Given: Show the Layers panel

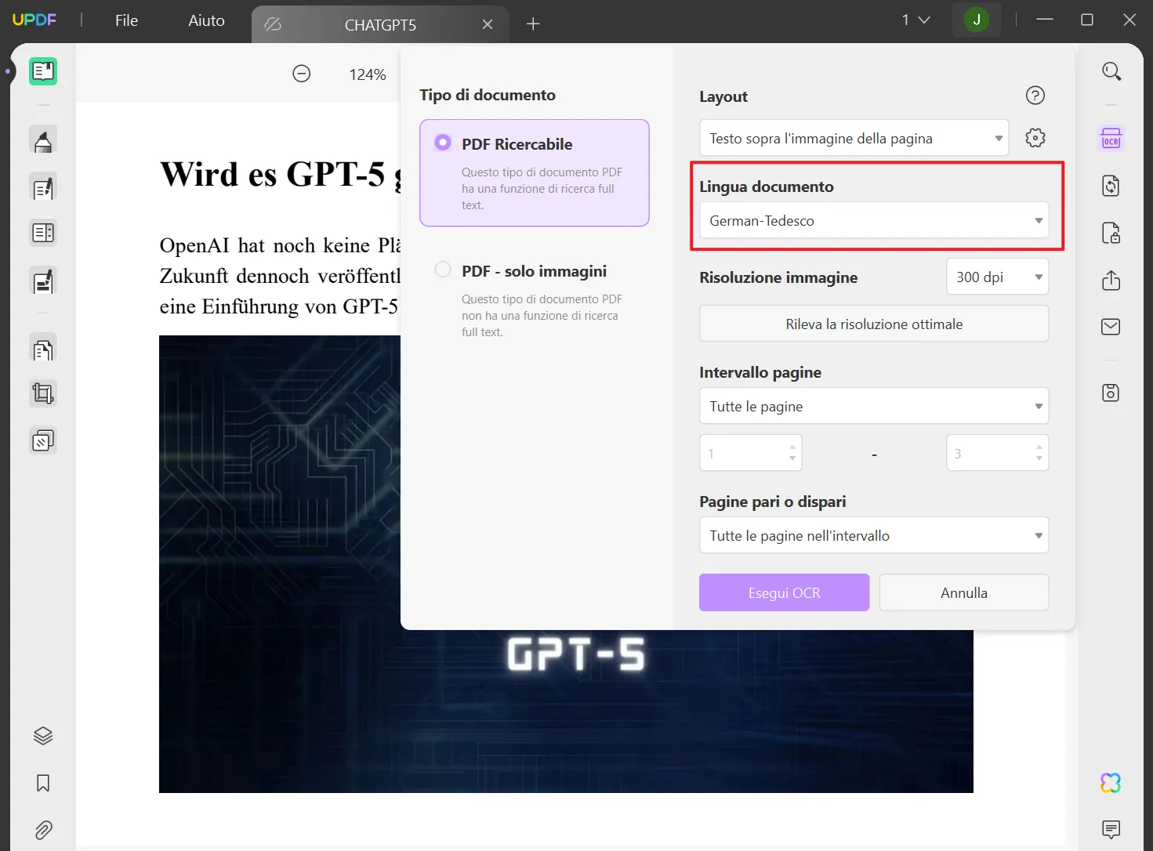Looking at the screenshot, I should click(43, 736).
